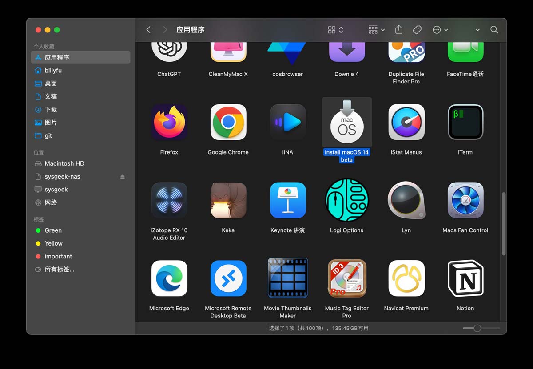The image size is (533, 369).
Task: Select the Firefox app icon
Action: [x=169, y=123]
